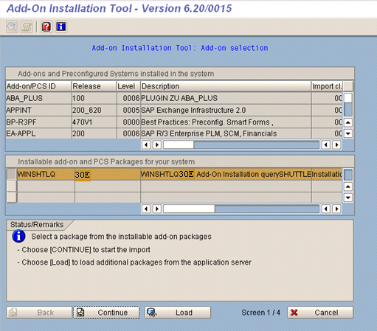Click down arrow of installable packages scrollbar
The image size is (377, 331).
point(348,198)
